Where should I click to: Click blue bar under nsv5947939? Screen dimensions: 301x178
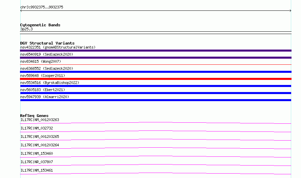pyautogui.click(x=156, y=100)
